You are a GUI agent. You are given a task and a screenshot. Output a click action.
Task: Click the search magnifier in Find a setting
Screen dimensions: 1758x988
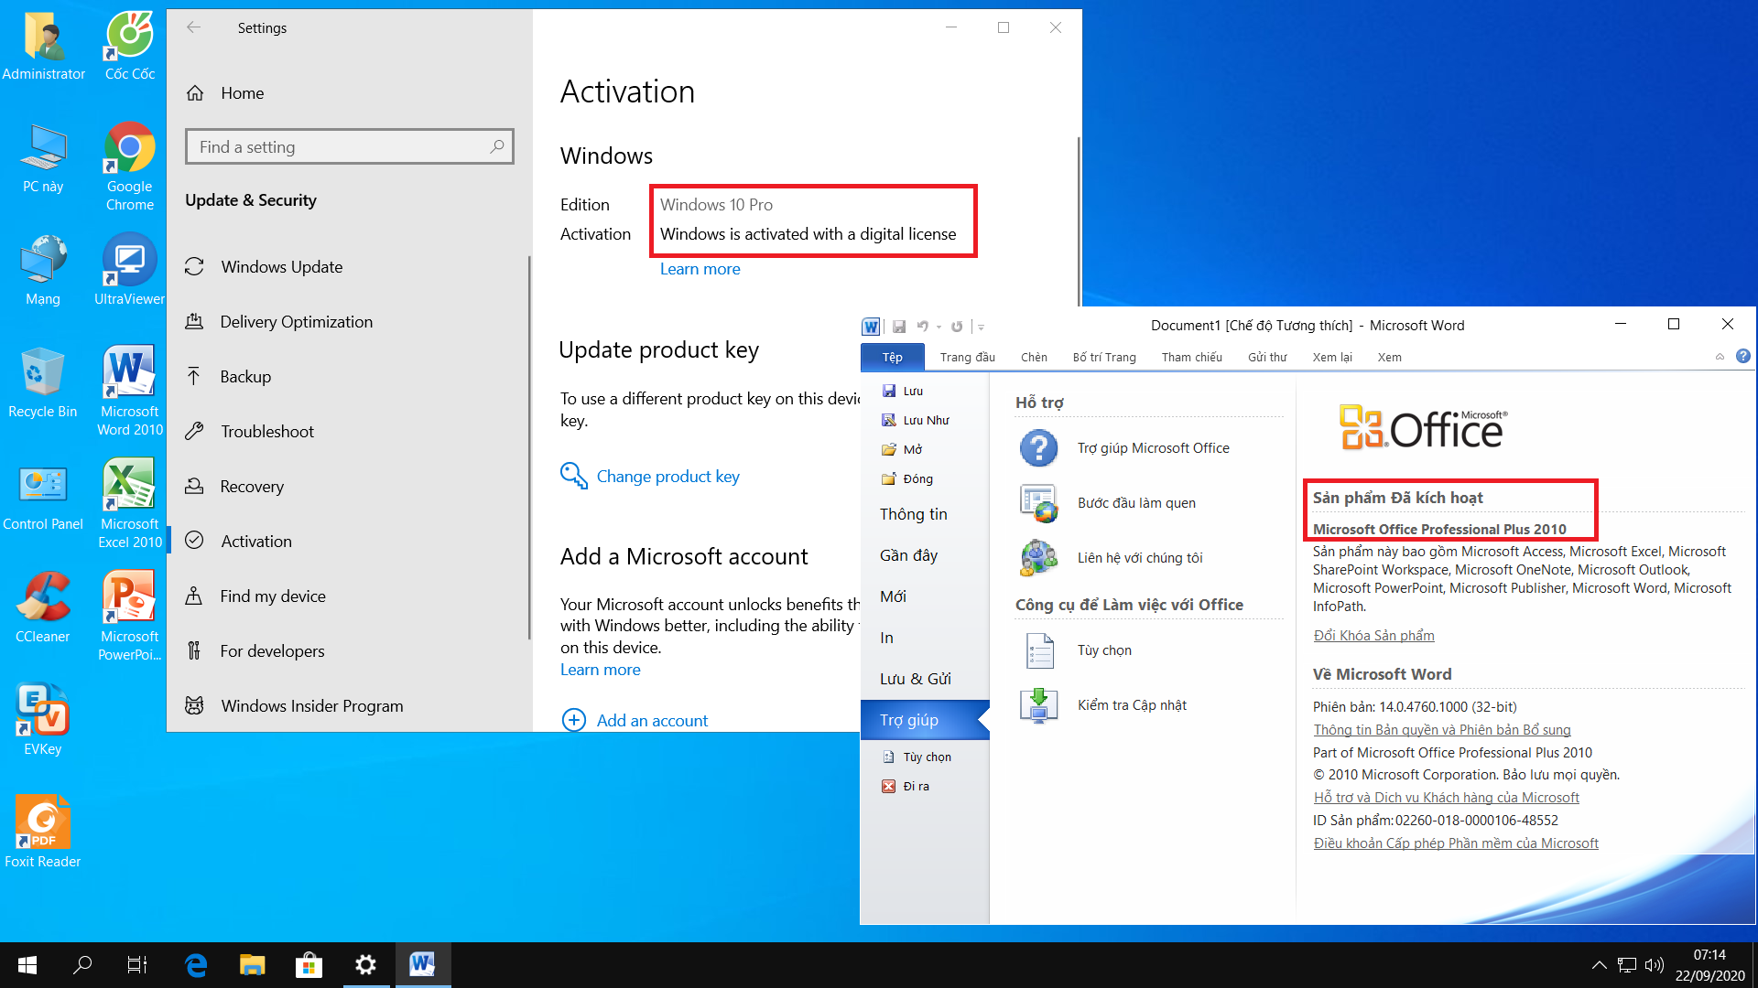click(497, 146)
